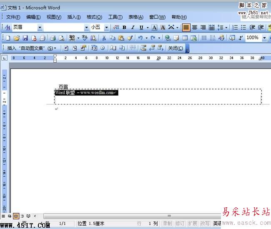The image size is (271, 229).
Task: Click the right indent marker on ruler
Action: [x=261, y=59]
